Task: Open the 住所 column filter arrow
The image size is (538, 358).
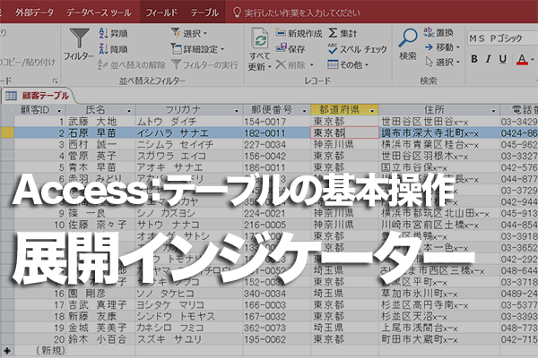Action: [493, 111]
